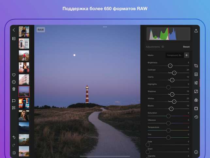Open the Curves tool
The height and width of the screenshot is (158, 210).
[x=196, y=91]
